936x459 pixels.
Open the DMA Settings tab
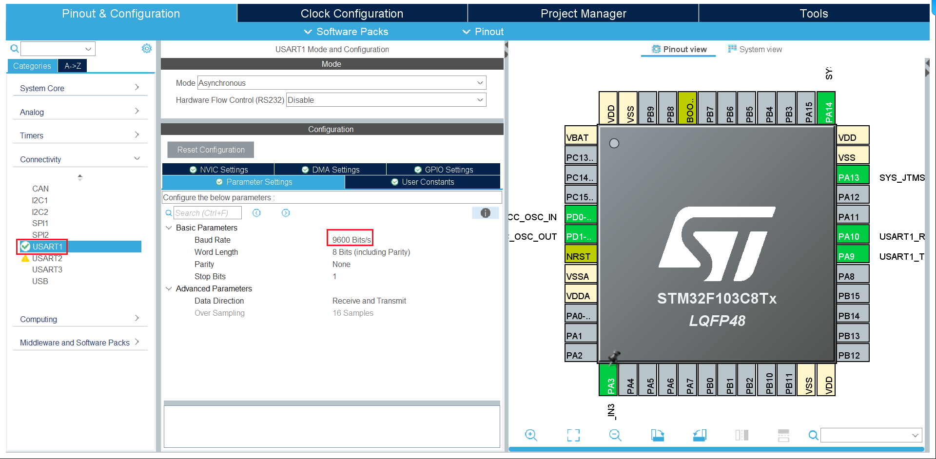(x=331, y=170)
